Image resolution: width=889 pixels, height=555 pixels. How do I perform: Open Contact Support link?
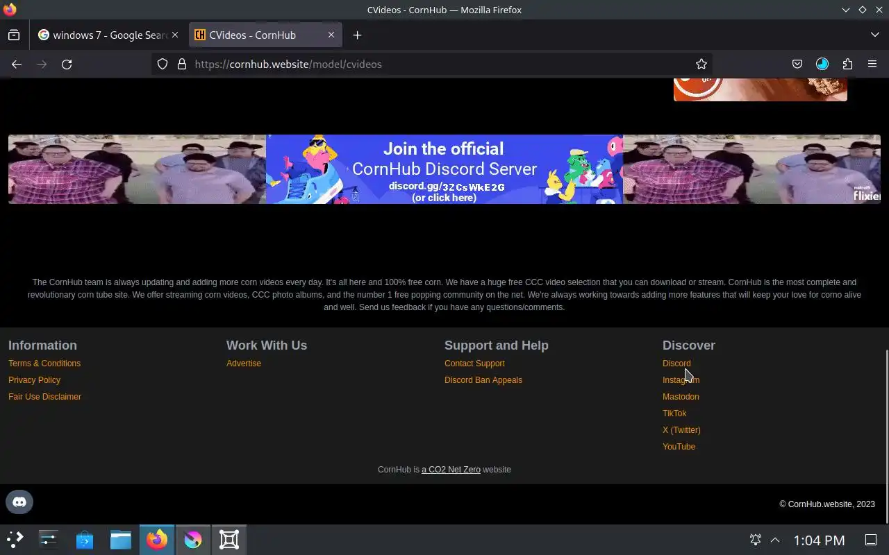tap(474, 364)
